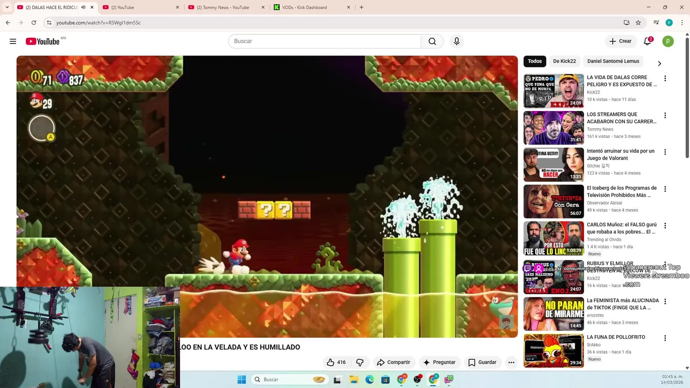The width and height of the screenshot is (690, 388).
Task: Start voice search with microphone icon
Action: tap(457, 41)
